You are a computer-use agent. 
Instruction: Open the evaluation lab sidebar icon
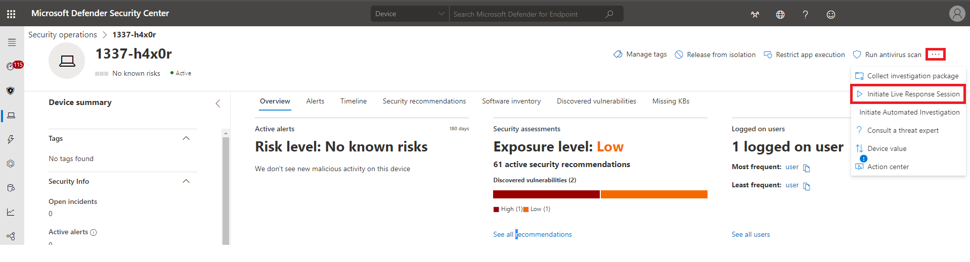[11, 188]
